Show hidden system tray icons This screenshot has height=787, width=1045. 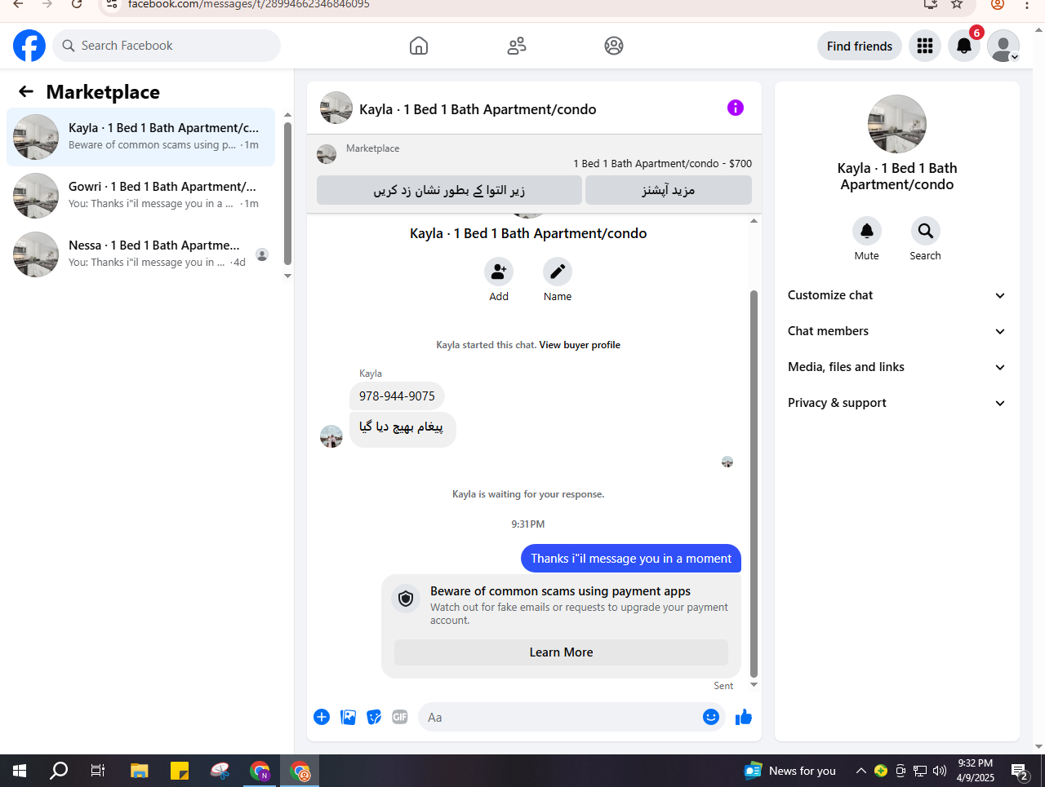click(x=860, y=771)
